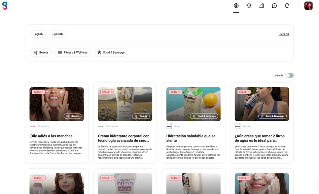Click Beauty tag on the Goicoechea image
This screenshot has width=319, height=194.
click(x=141, y=116)
